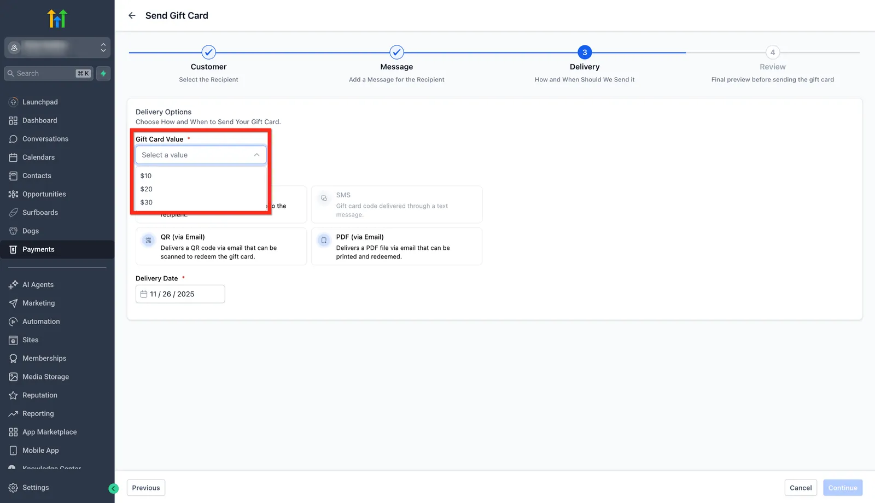
Task: Click the Search field in the sidebar
Action: point(48,73)
